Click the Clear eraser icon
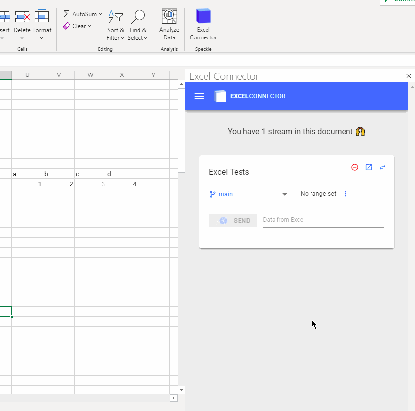 (67, 26)
